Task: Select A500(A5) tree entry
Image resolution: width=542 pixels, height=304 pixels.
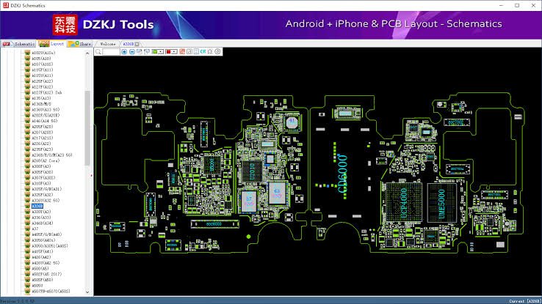Action: tap(40, 269)
